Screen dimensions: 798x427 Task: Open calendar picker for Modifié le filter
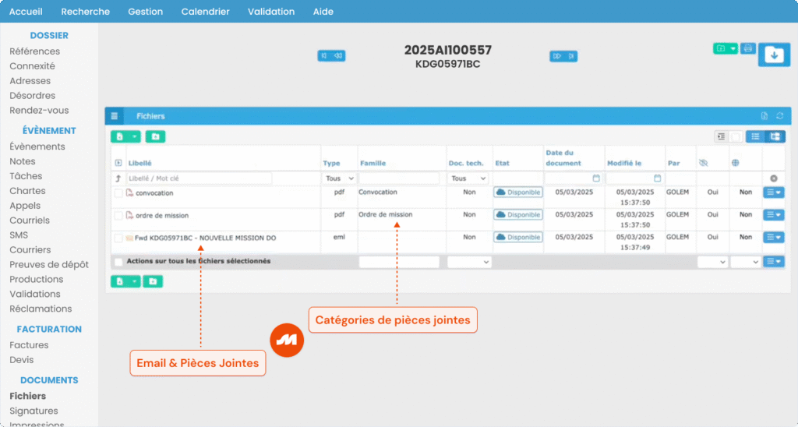point(657,178)
